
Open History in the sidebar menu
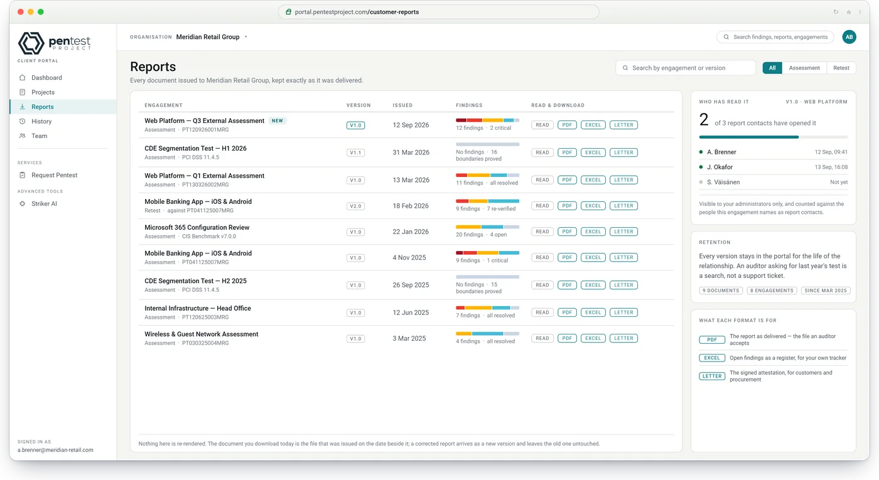(x=41, y=121)
